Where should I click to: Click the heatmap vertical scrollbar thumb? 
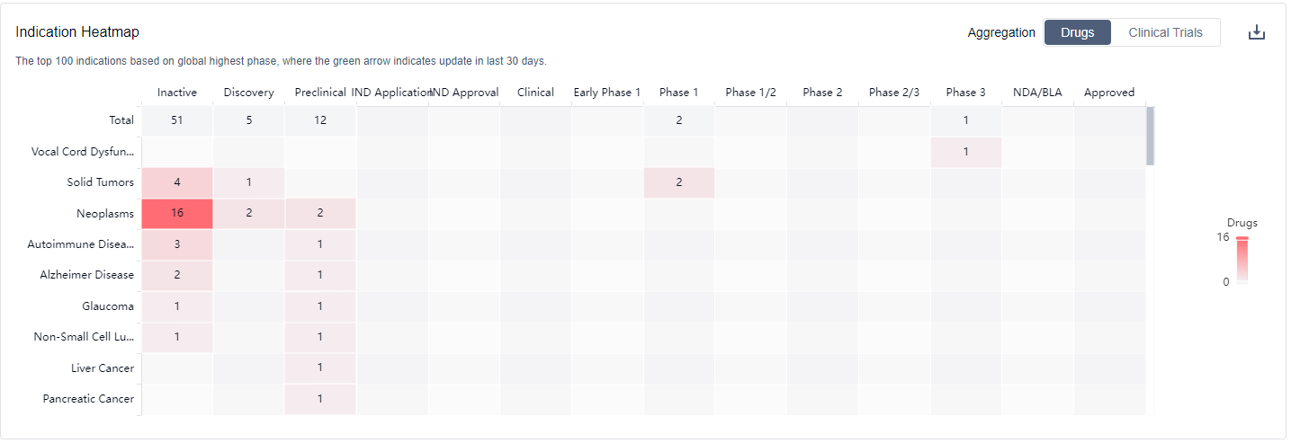pos(1150,136)
